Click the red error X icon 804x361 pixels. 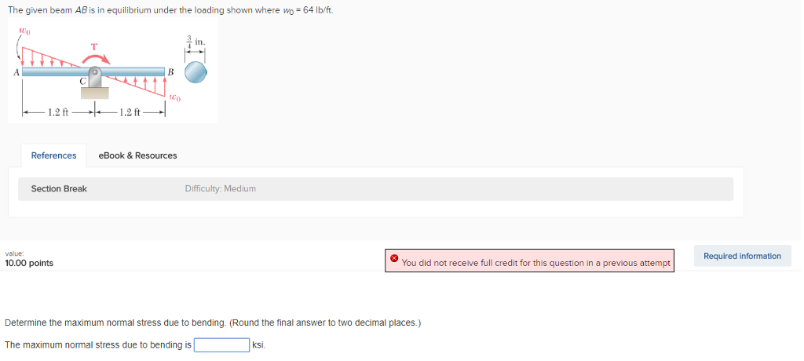click(x=394, y=258)
